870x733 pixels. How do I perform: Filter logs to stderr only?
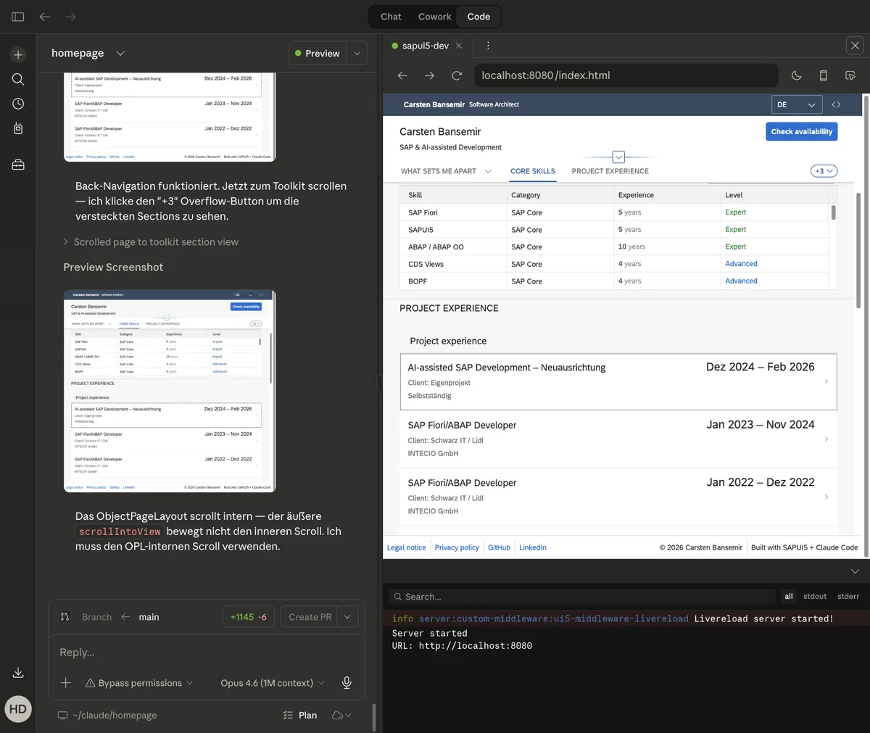point(848,596)
